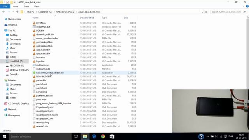
Task: Refresh the current folder view
Action: click(206, 12)
